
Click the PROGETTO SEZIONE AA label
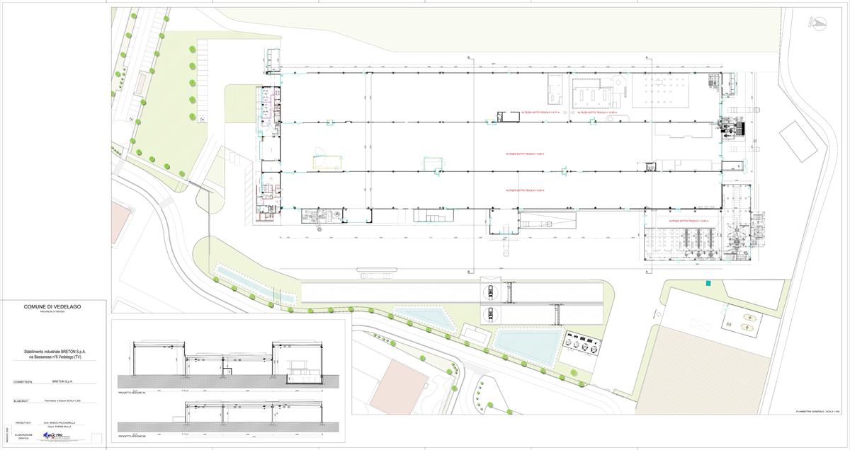[132, 392]
